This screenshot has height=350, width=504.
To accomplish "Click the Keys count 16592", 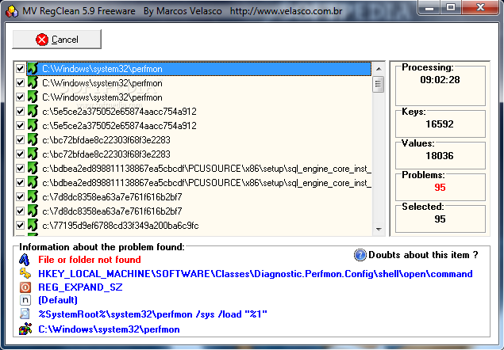I will click(440, 124).
